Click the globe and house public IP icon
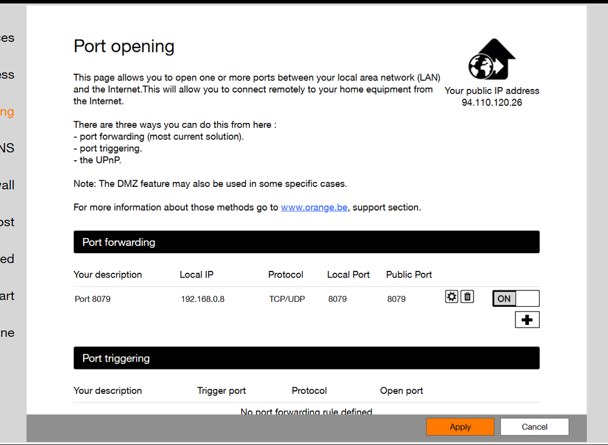Viewport: 608px width, 445px height. (x=492, y=60)
